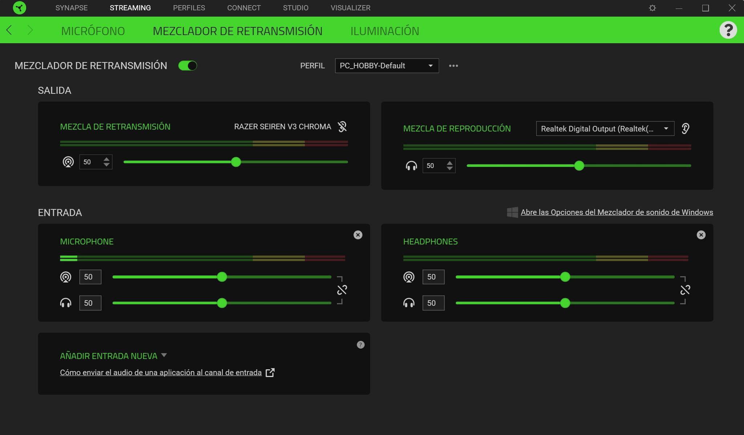Click the link-sliders icon in Microphone panel
The image size is (744, 435).
(x=342, y=290)
